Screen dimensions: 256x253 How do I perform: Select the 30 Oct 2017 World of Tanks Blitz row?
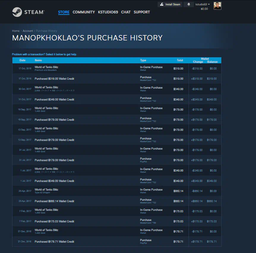(x=117, y=89)
